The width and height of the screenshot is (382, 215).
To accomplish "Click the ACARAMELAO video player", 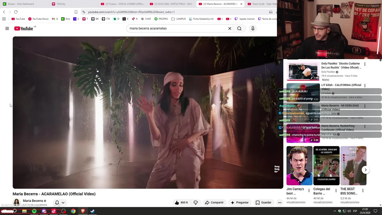I will (x=148, y=113).
